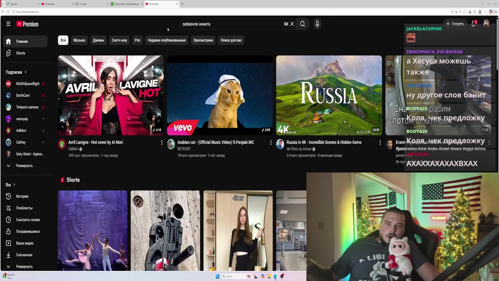Viewport: 499px width, 281px height.
Task: Open the account avatar menu
Action: (486, 24)
